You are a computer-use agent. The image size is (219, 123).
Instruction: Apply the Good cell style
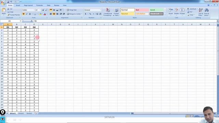click(157, 10)
